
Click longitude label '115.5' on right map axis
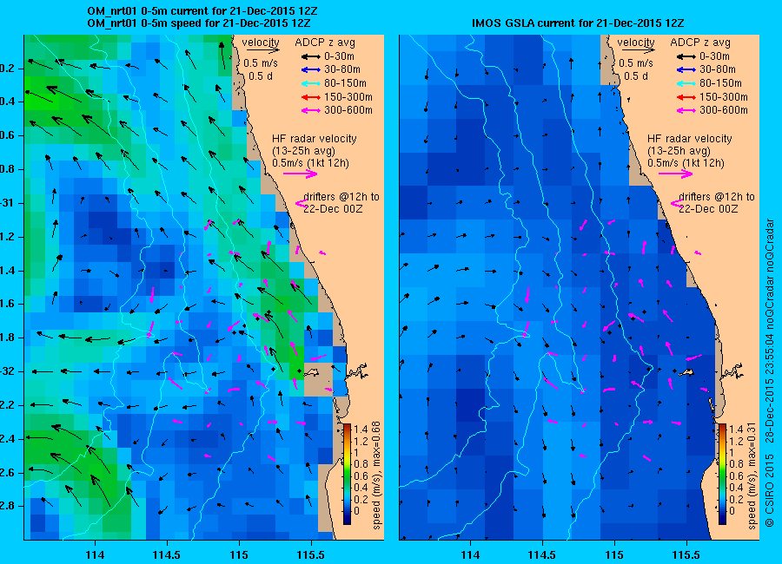click(x=686, y=555)
